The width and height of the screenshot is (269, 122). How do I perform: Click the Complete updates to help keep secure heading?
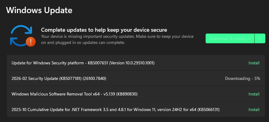(104, 30)
